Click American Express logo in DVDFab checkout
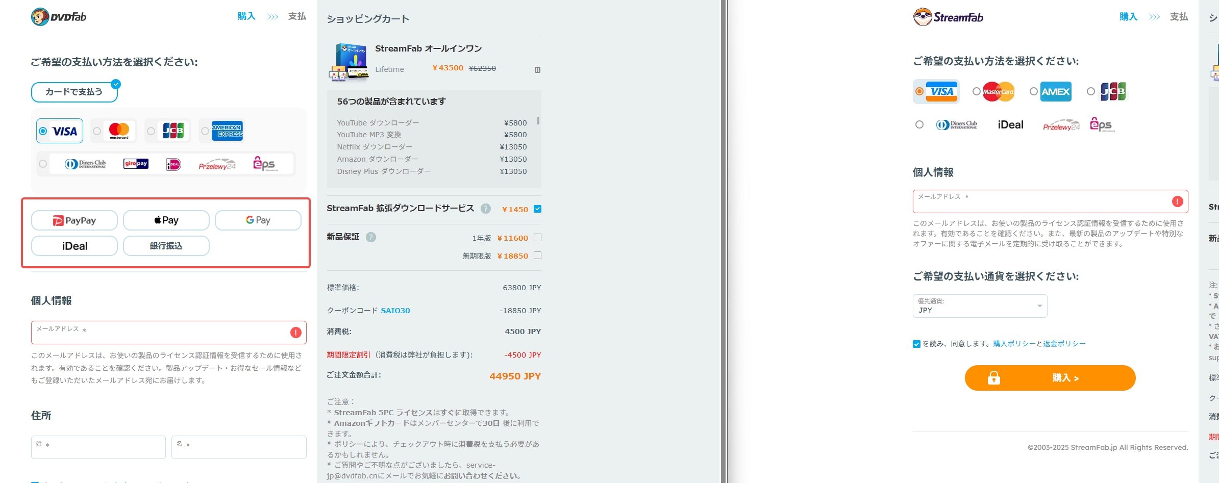 pos(227,131)
